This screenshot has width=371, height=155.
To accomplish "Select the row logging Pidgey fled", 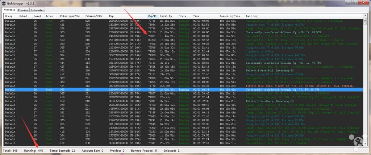I will 181,85.
